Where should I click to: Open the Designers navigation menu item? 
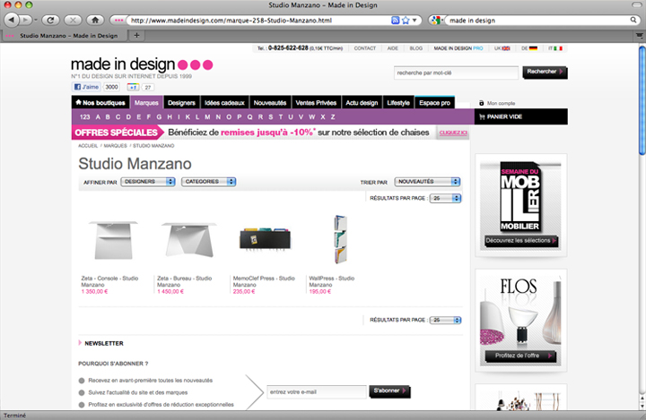pyautogui.click(x=181, y=102)
